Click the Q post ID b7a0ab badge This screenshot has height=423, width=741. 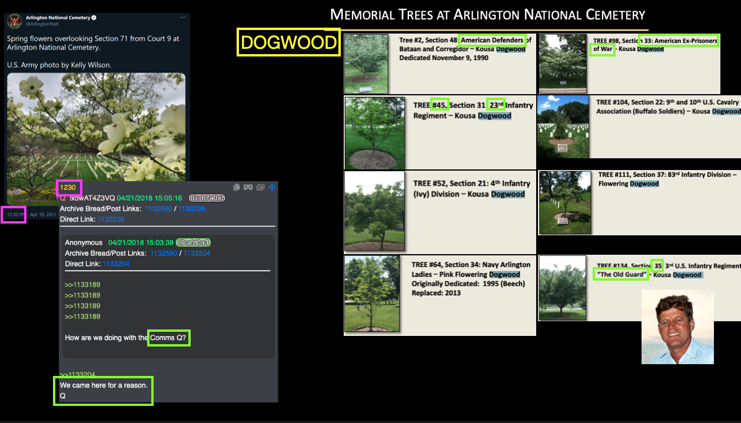click(207, 198)
